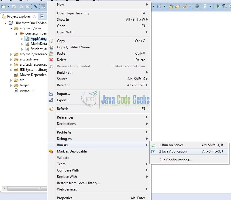This screenshot has width=231, height=200.
Task: Click the blue S-plus toolbar icon
Action: click(159, 6)
